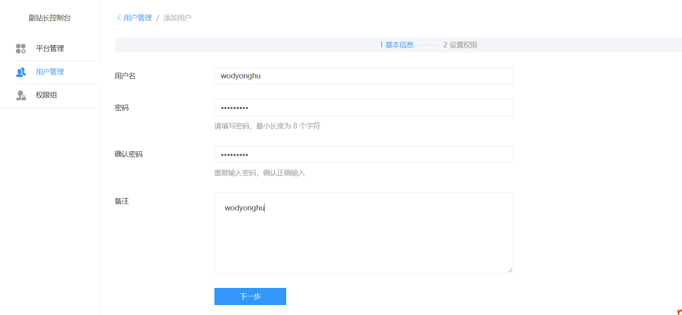This screenshot has width=682, height=315.
Task: Click the 平台管理 grid icon
Action: click(x=21, y=49)
